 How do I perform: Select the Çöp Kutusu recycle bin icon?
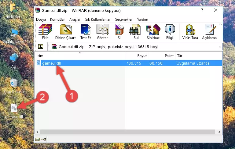click(14, 86)
